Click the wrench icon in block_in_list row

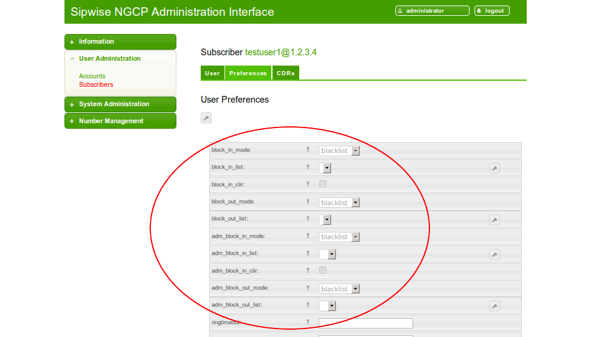[x=495, y=168]
